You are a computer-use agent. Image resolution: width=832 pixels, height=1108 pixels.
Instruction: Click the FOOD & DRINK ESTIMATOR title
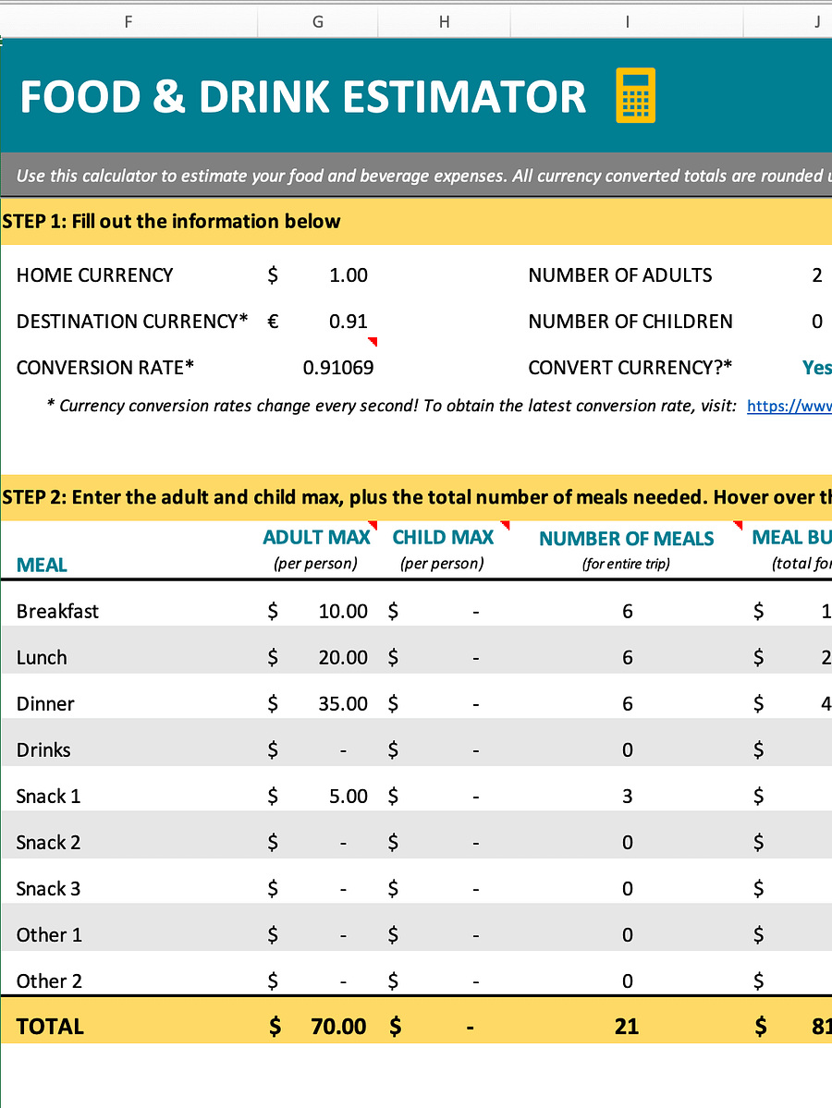[x=302, y=97]
